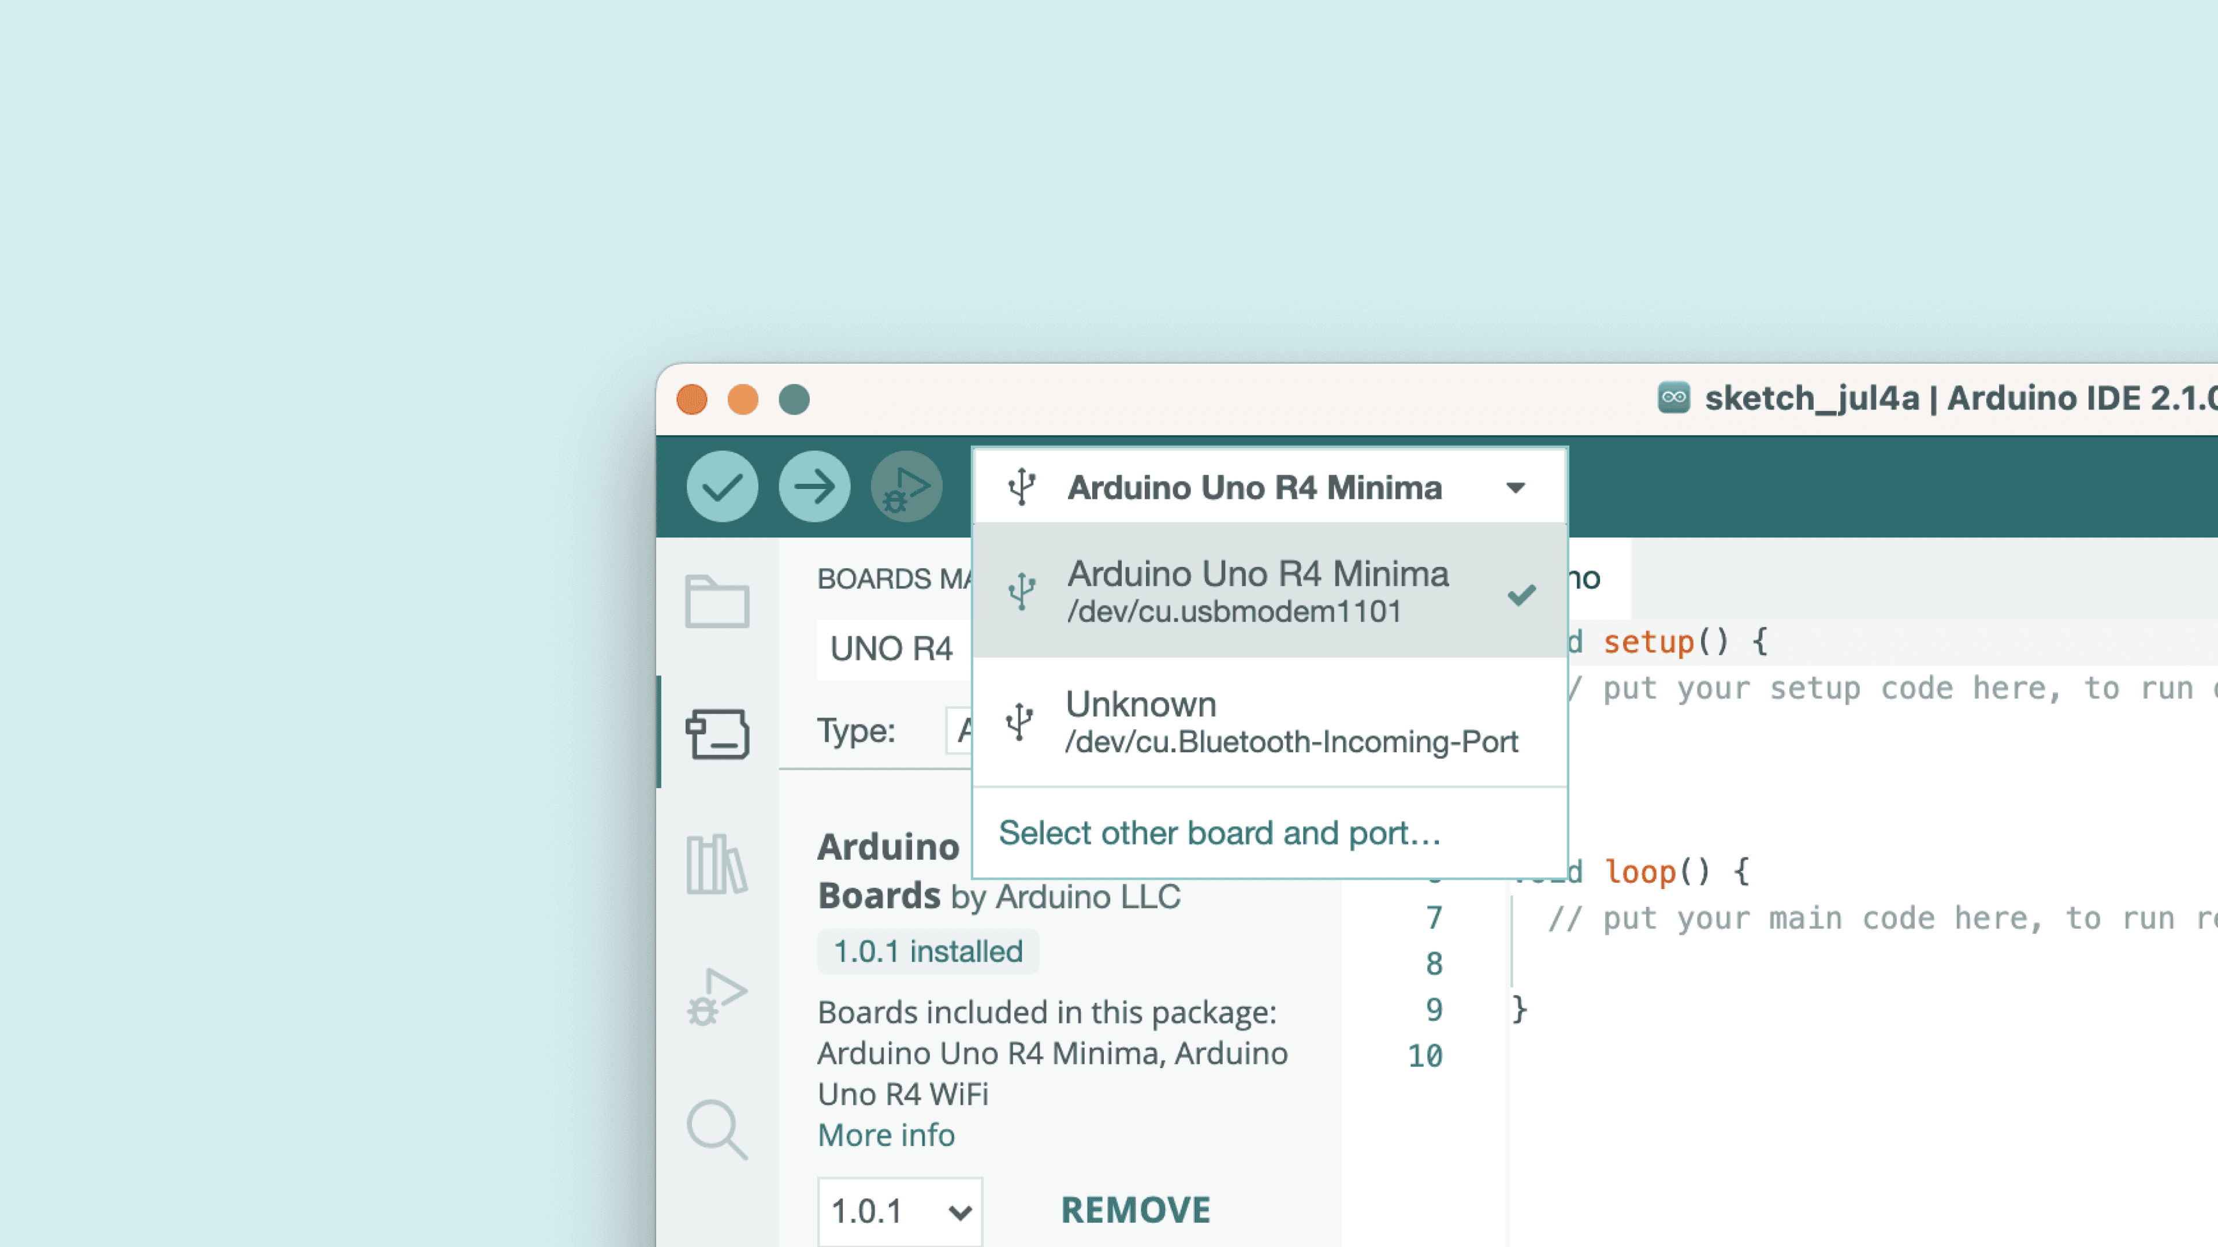Open the Boards Manager sidebar icon
Screen dimensions: 2218x1247
[716, 733]
